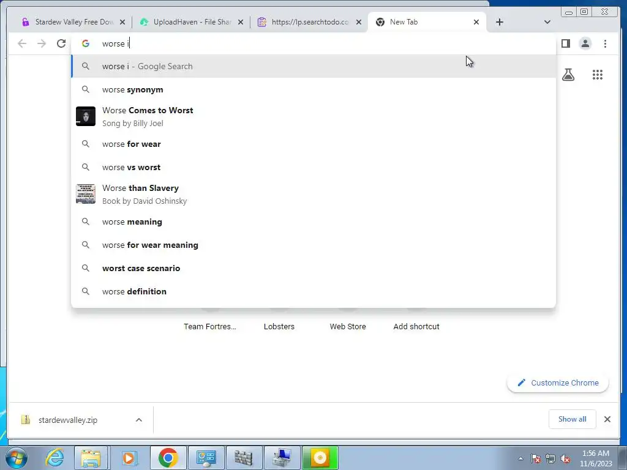This screenshot has width=627, height=470.
Task: Click the network status tray icon
Action: point(550,458)
